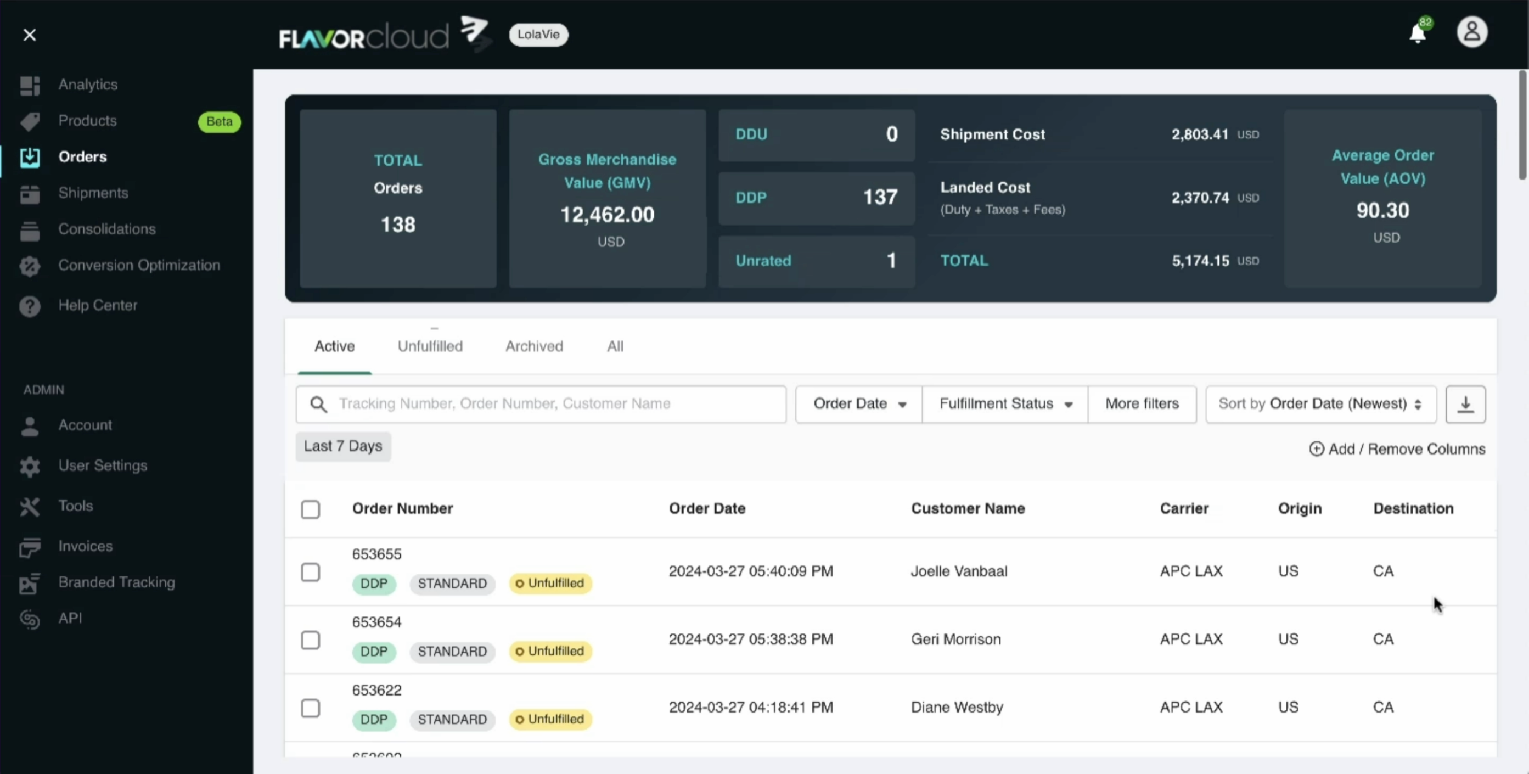Viewport: 1529px width, 774px height.
Task: Click the FlavorCloud logo
Action: click(385, 35)
